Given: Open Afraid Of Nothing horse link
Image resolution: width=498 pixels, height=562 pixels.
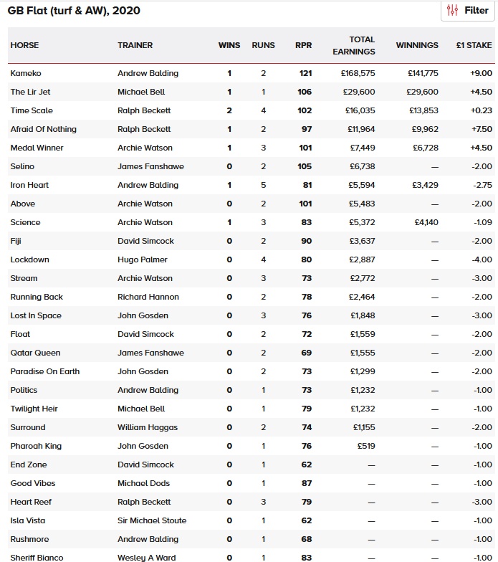Looking at the screenshot, I should point(43,129).
